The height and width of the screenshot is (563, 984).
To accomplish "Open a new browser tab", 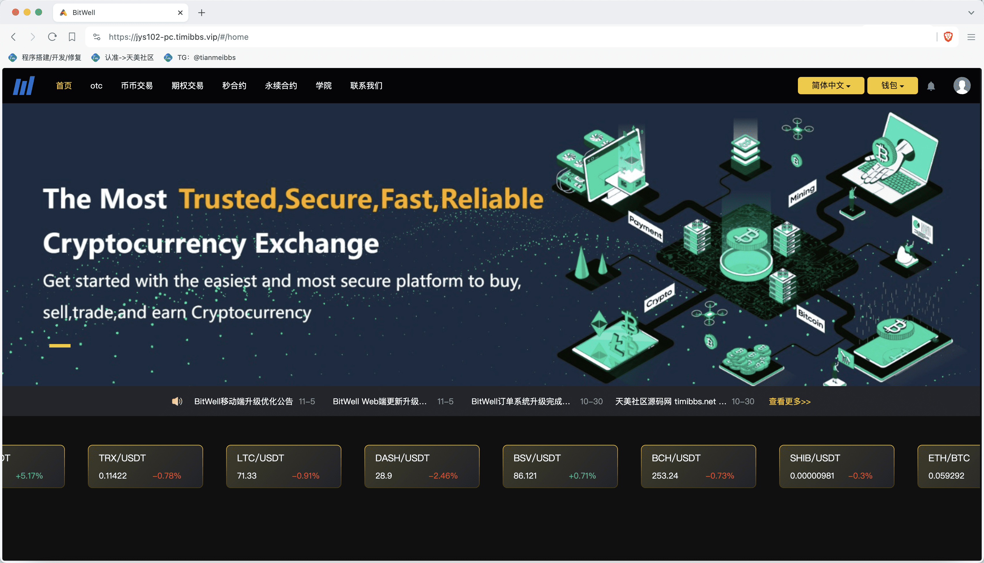I will (x=201, y=12).
